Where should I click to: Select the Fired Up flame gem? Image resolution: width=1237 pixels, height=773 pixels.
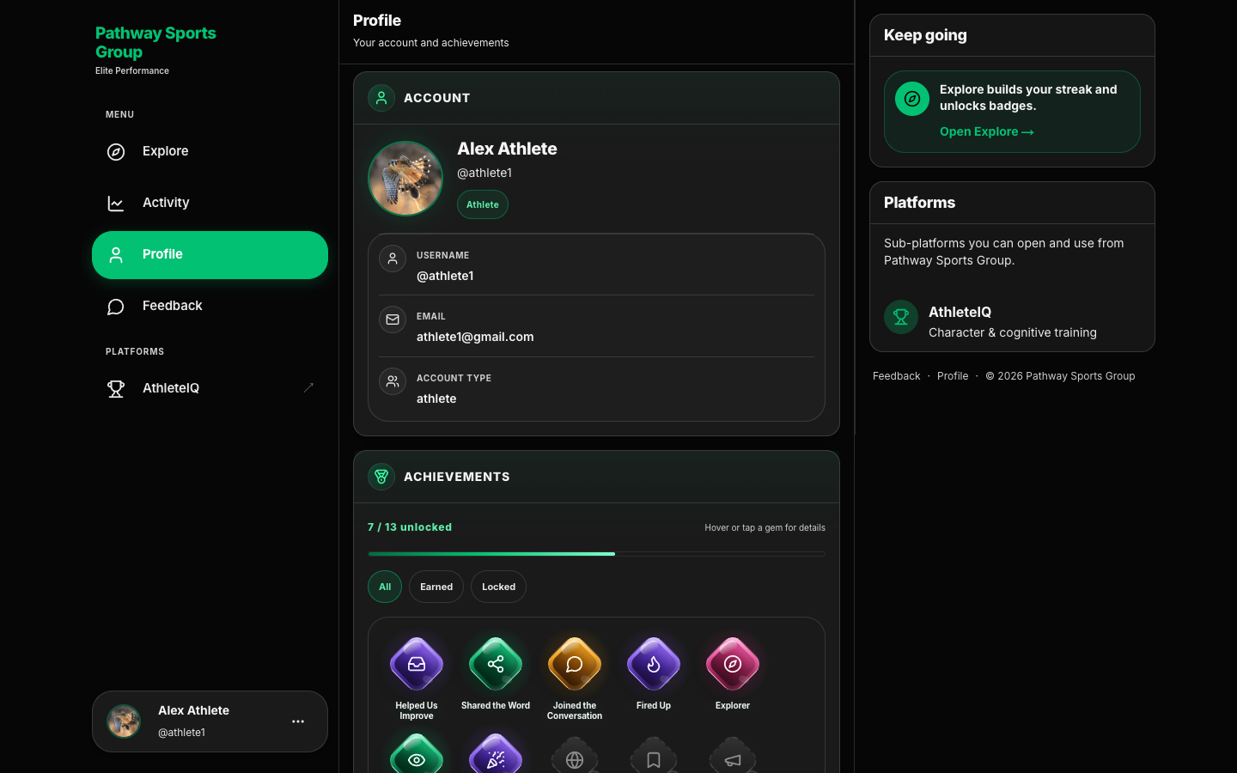654,664
